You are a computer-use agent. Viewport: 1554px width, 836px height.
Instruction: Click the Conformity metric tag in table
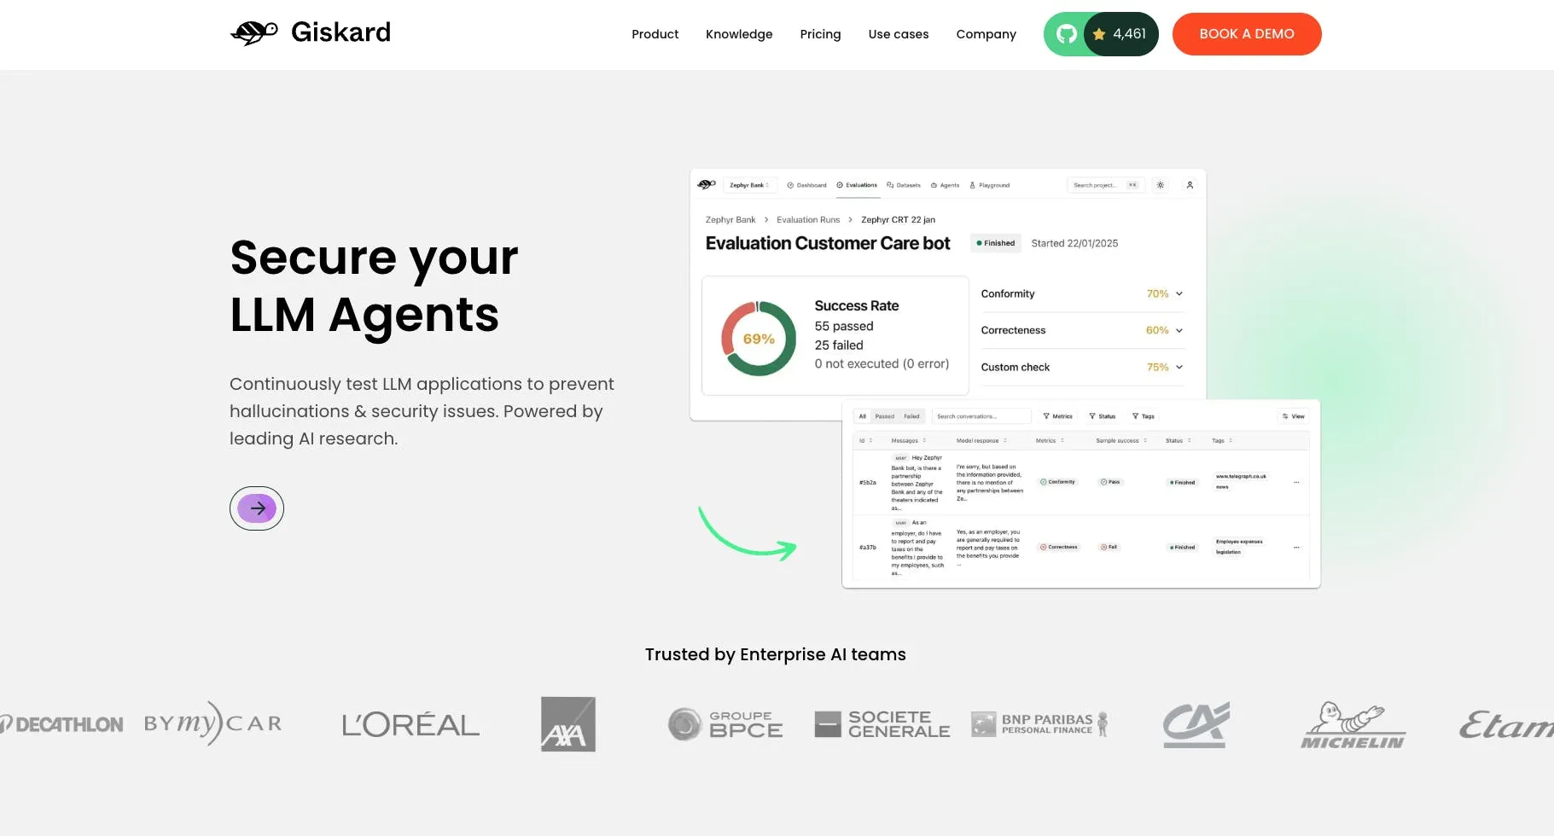1057,482
